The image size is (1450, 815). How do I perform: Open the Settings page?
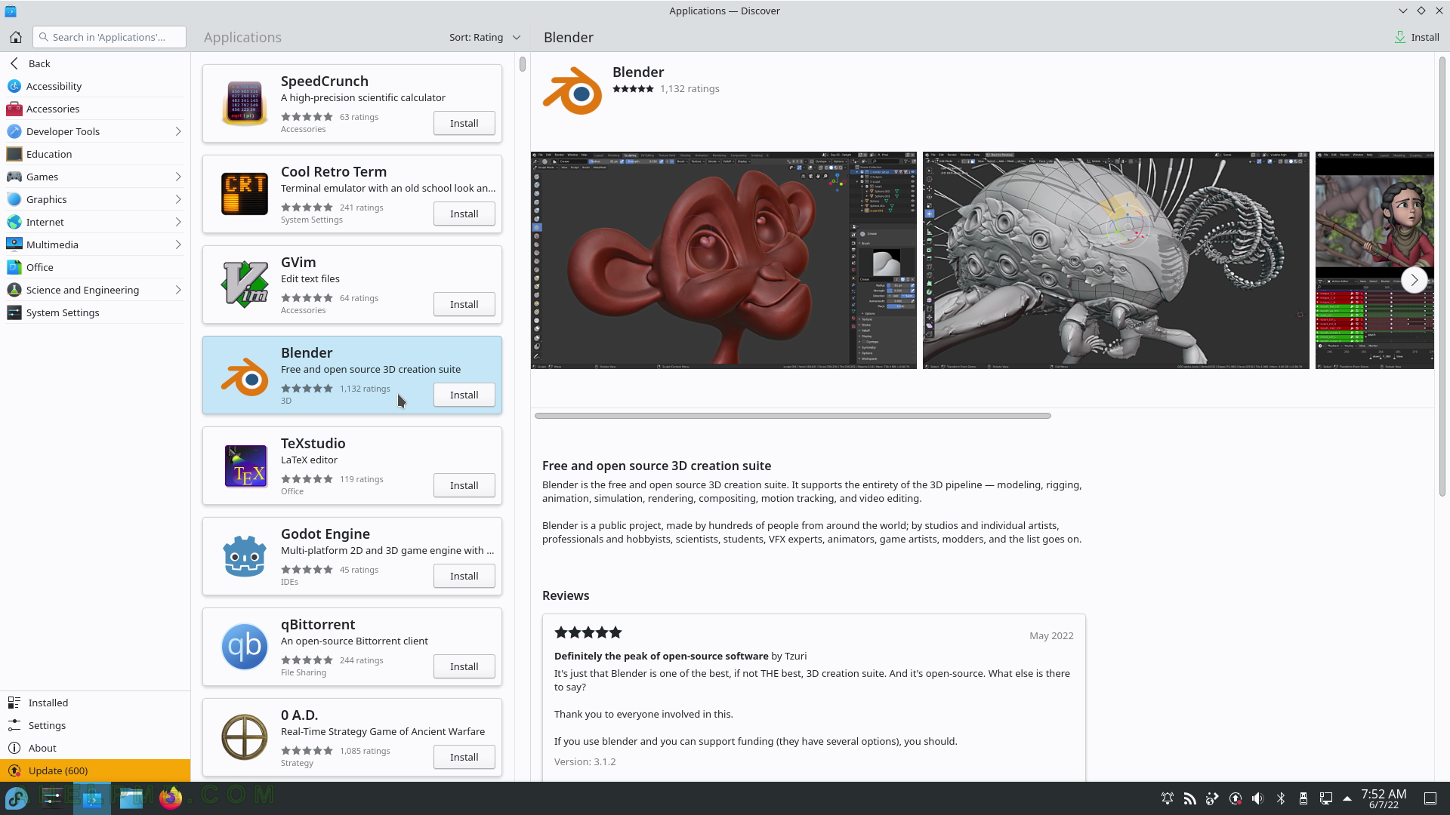95,725
